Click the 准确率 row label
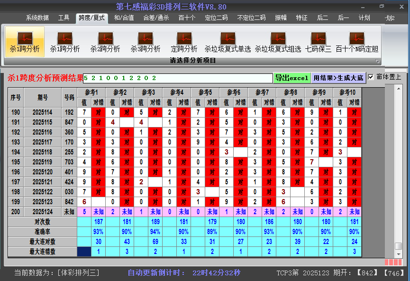Image resolution: width=410 pixels, height=281 pixels. point(42,232)
